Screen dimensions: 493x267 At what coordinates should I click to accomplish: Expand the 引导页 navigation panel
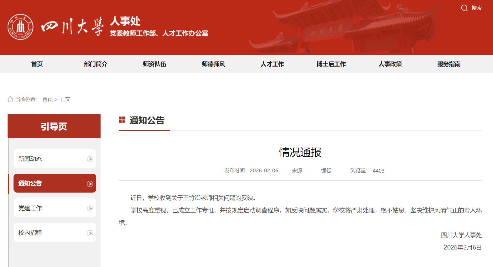54,126
